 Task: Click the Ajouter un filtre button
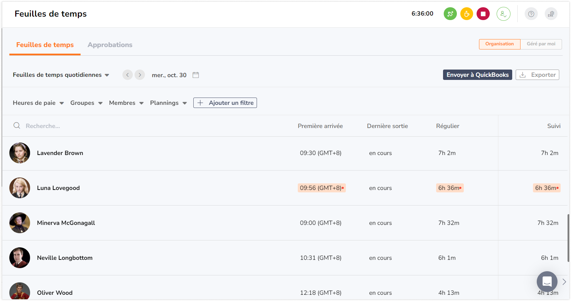[225, 103]
